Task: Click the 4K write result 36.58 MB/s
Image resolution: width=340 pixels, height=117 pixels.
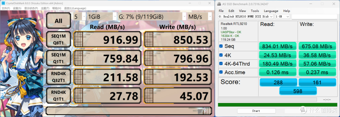Action: coord(317,55)
